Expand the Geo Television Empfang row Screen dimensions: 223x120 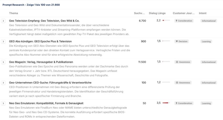coord(3,21)
